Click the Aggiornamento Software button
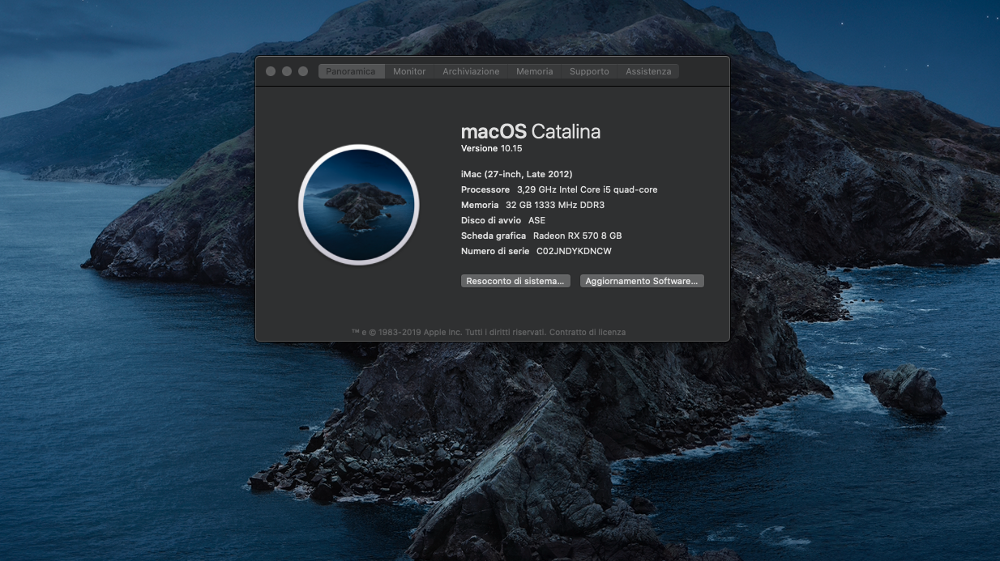This screenshot has height=561, width=1000. [x=642, y=281]
